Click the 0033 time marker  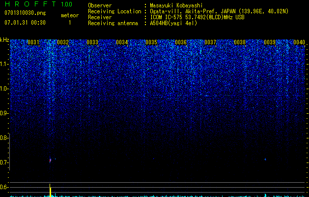(92, 42)
